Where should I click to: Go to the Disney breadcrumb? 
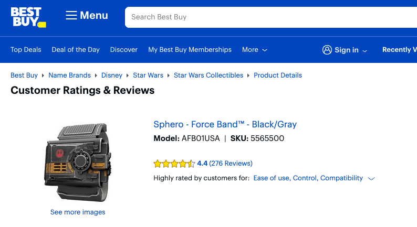[x=112, y=75]
